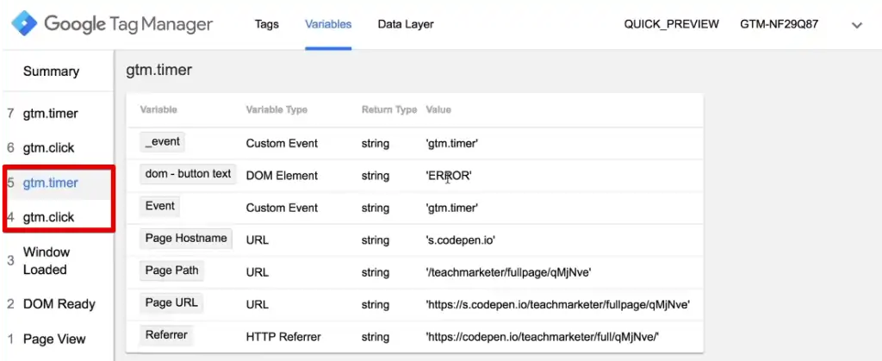
Task: Click the HTTP Referrer type cell
Action: (283, 338)
